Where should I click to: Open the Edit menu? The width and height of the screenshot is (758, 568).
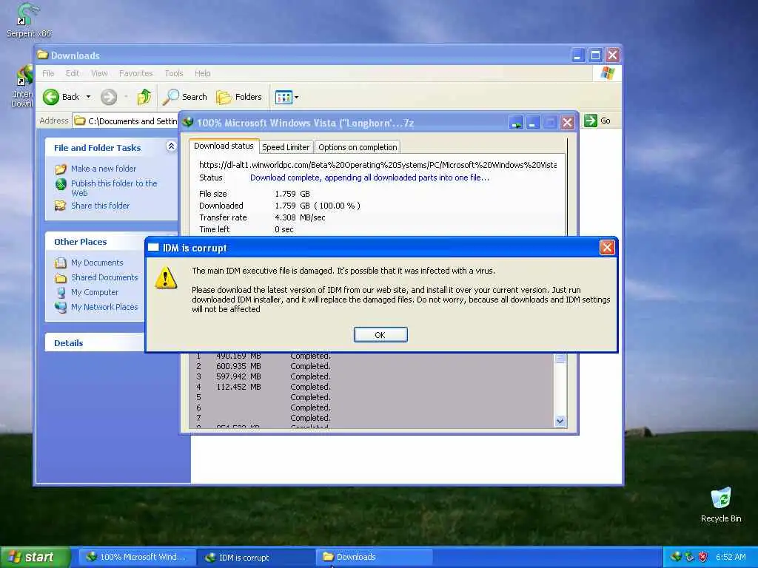tap(73, 73)
